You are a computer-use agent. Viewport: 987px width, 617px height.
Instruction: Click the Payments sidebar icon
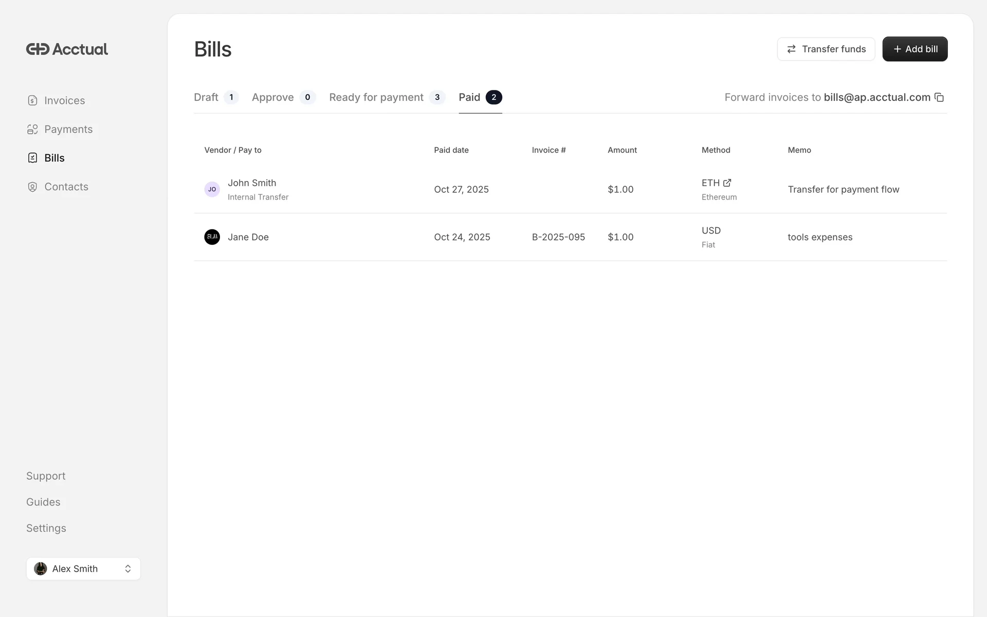pyautogui.click(x=32, y=130)
